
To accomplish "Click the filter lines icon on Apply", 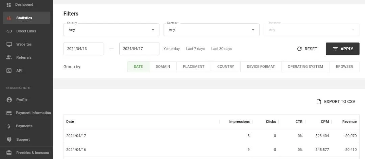I will pos(335,49).
